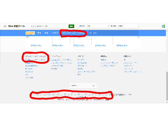168x126 pixels.
Task: Open the アイデア item in the blue bar
Action: 55,33
